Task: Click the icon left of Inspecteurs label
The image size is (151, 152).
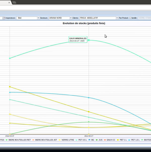Action: point(4,18)
